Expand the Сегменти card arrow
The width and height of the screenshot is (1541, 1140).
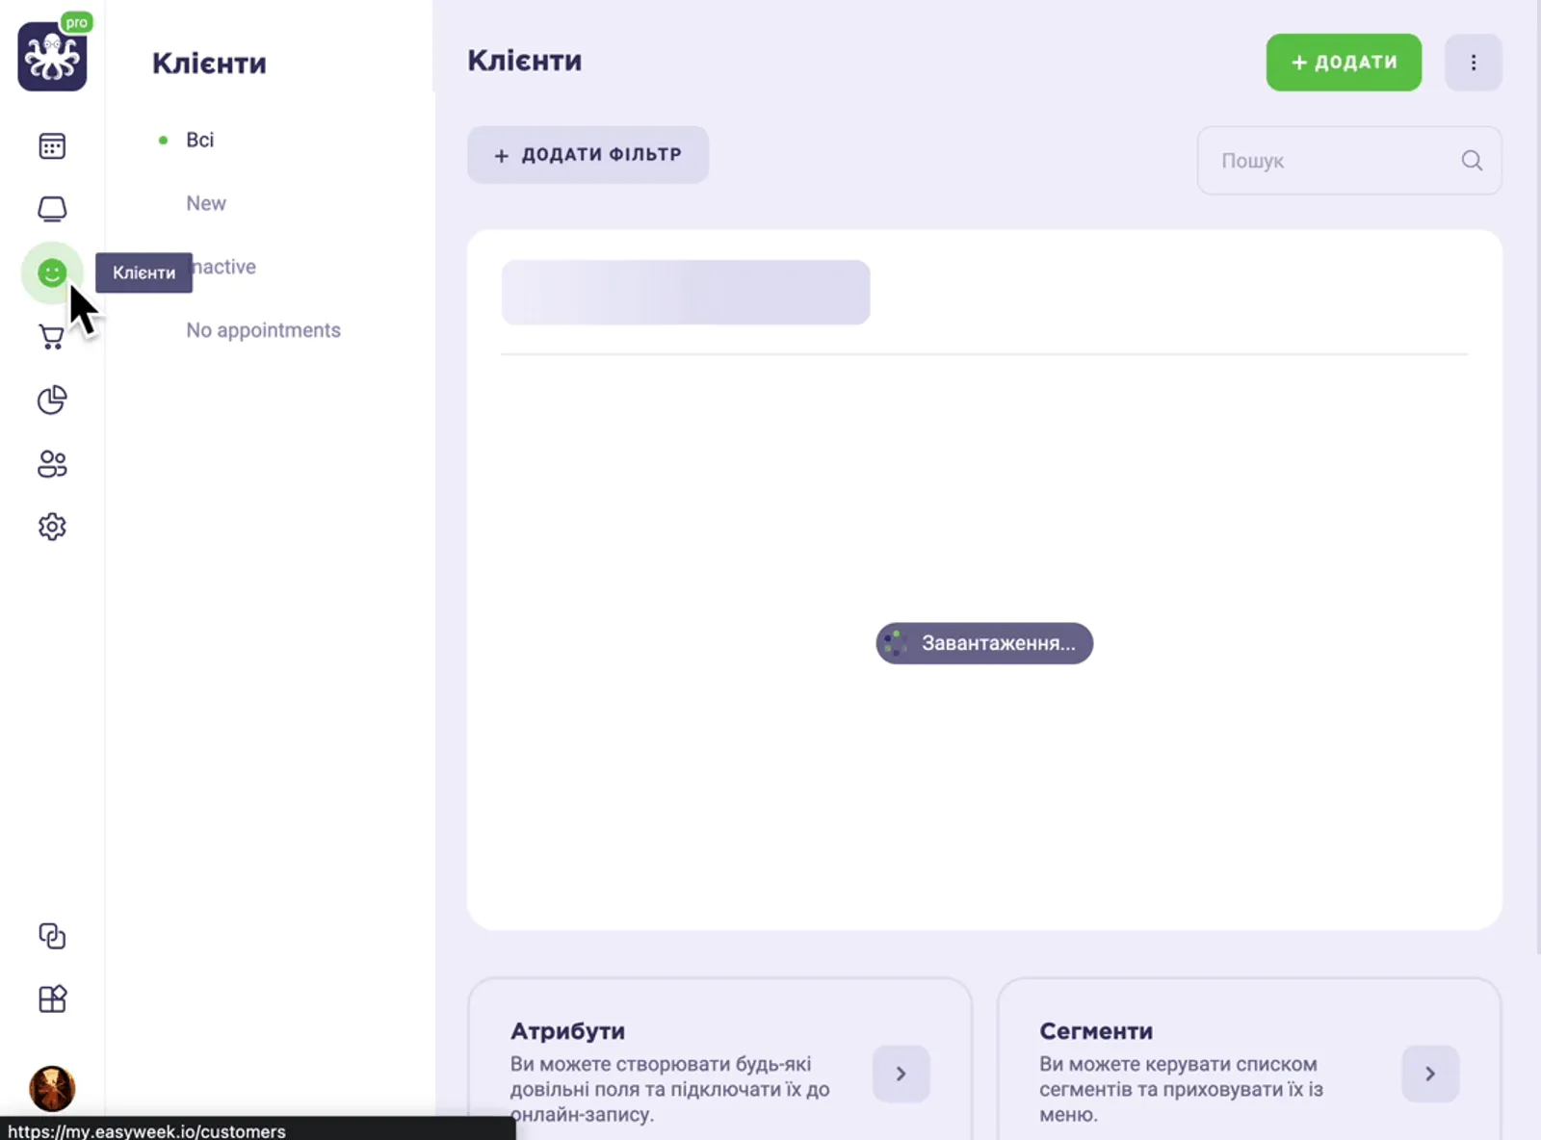1429,1074
